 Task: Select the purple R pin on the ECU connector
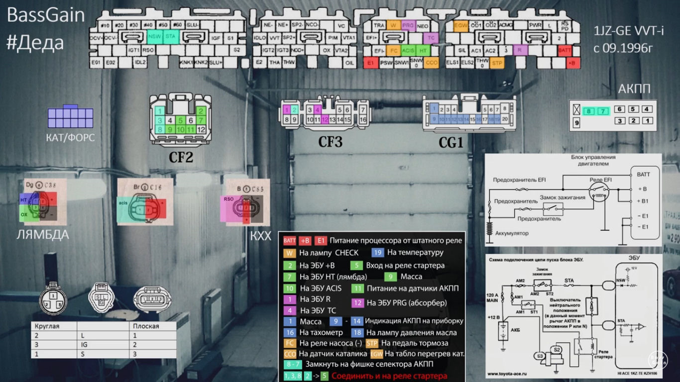click(x=520, y=50)
